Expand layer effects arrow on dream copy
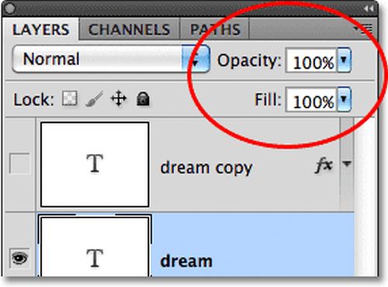This screenshot has width=388, height=287. click(347, 163)
